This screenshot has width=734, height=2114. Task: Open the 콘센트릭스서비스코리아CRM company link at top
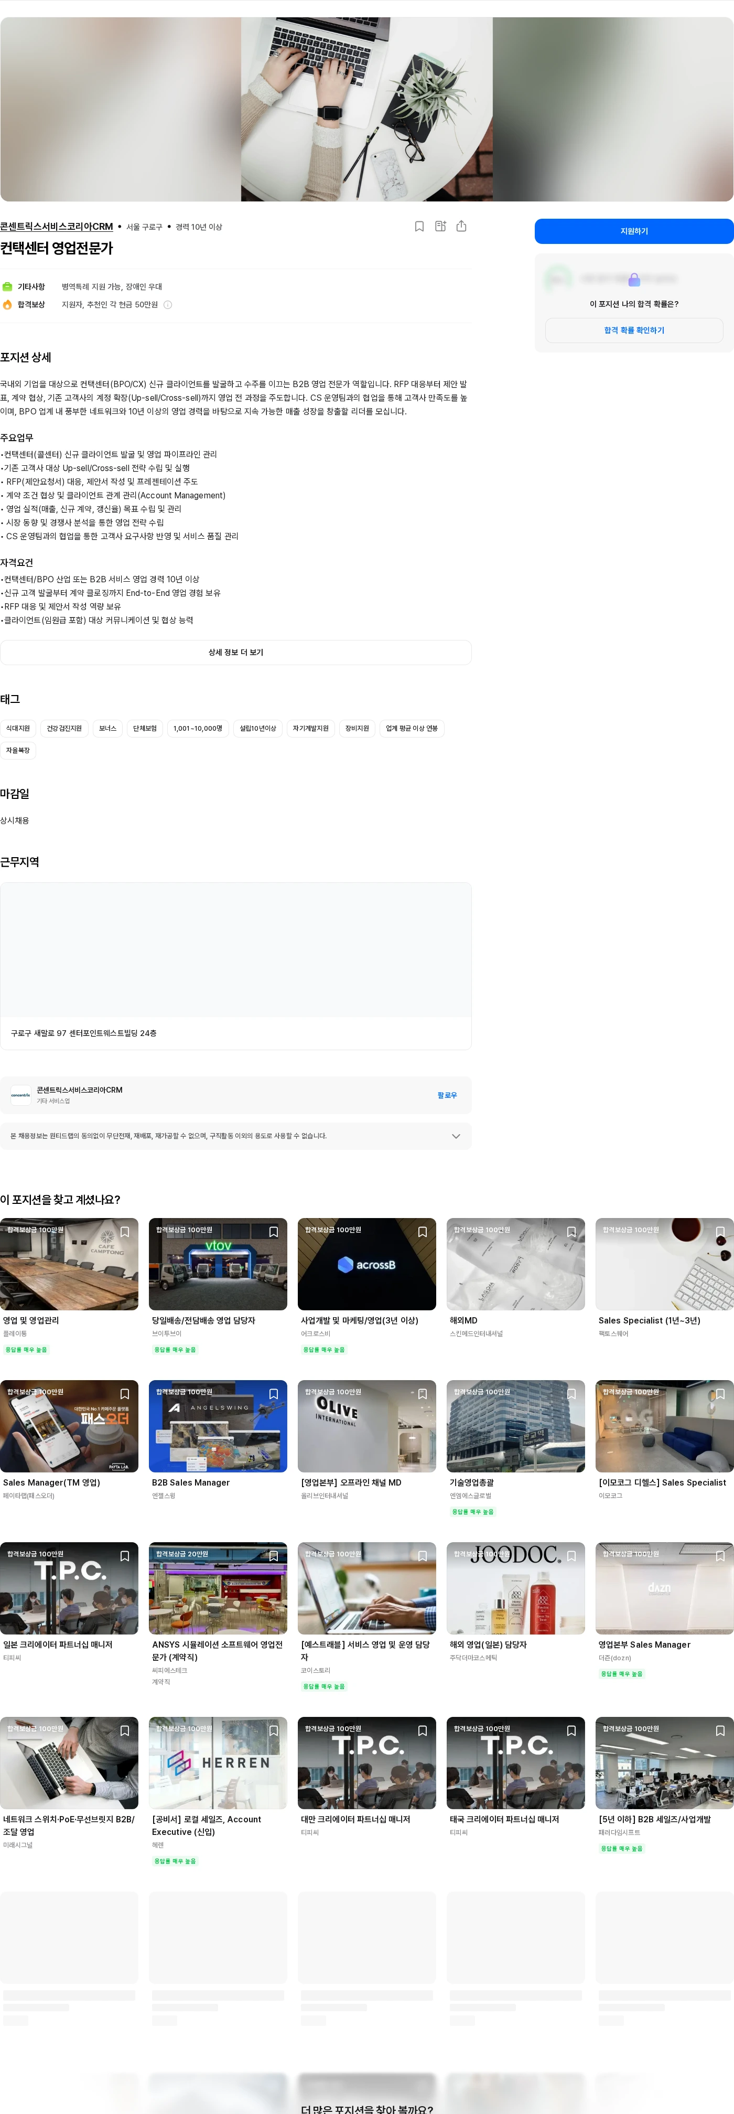coord(57,227)
